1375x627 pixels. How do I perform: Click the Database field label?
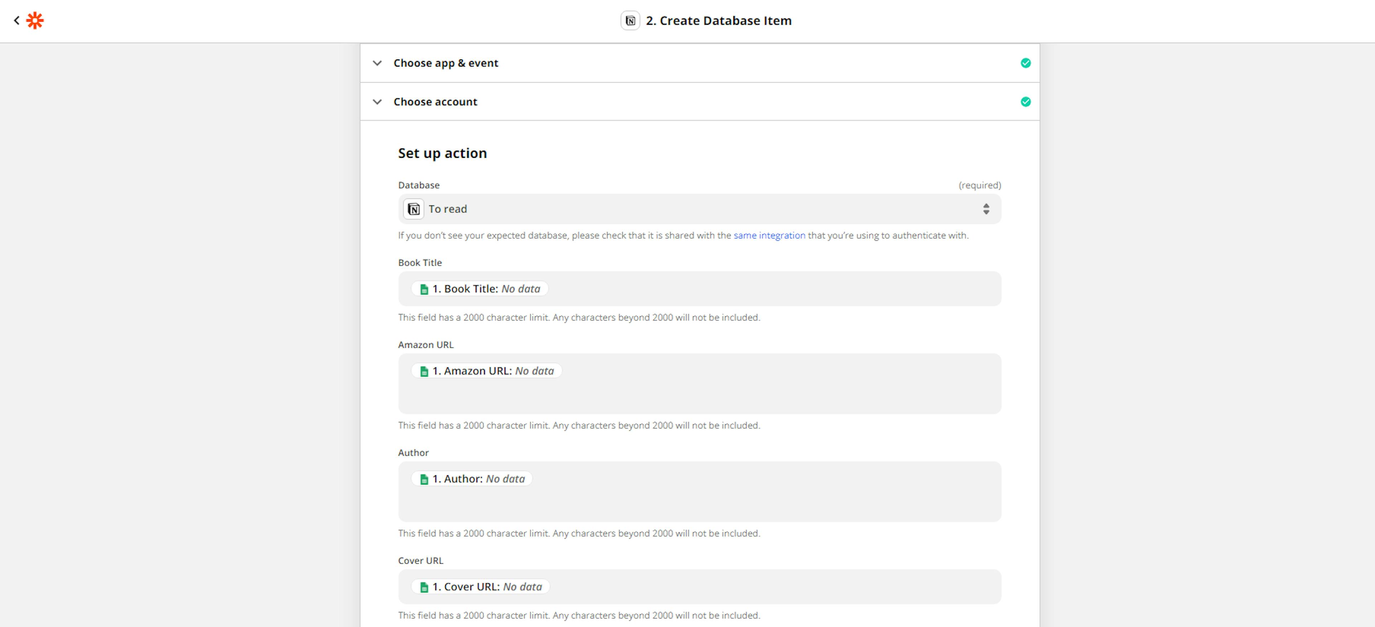[419, 185]
